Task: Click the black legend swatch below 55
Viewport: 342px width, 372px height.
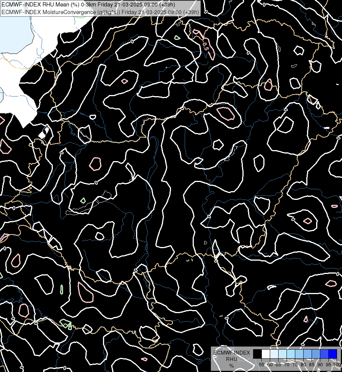Action: tap(257, 354)
